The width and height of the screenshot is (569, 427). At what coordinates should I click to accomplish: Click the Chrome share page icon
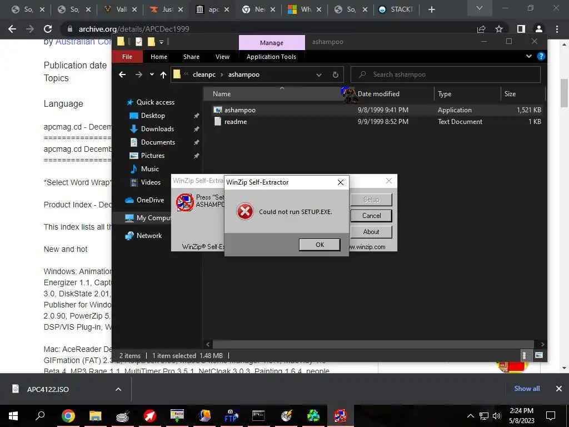481,29
